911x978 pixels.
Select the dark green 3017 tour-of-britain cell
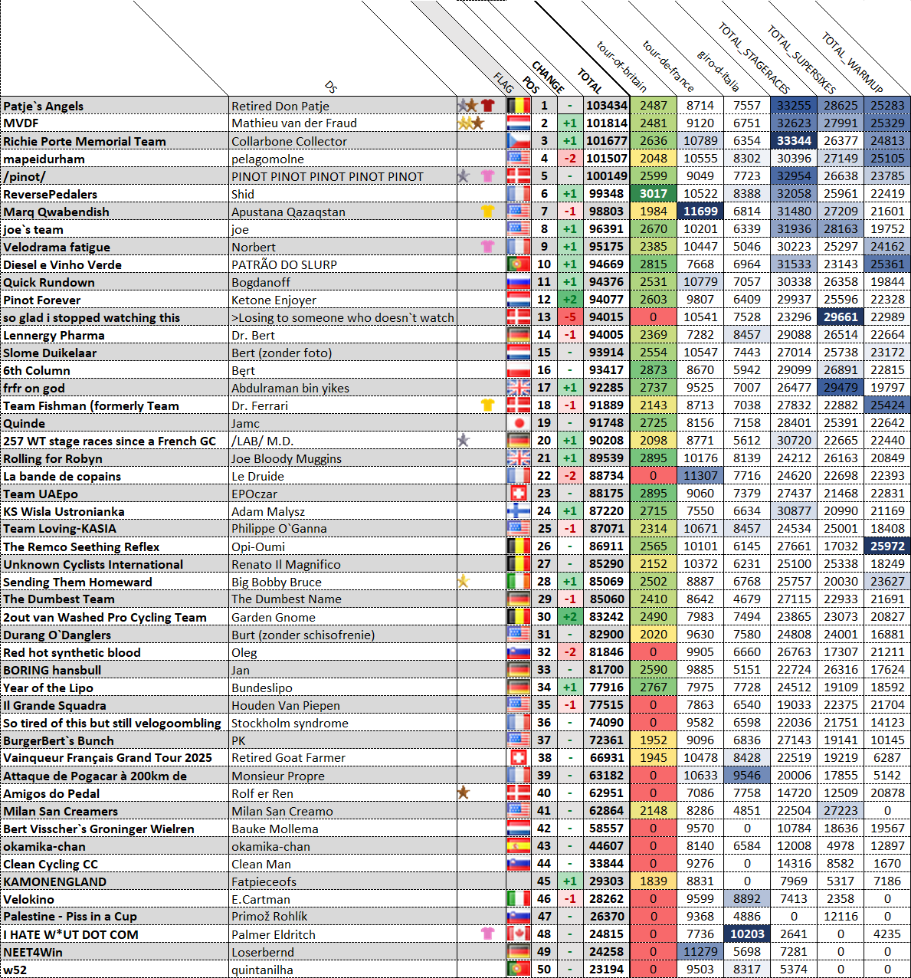[x=653, y=194]
